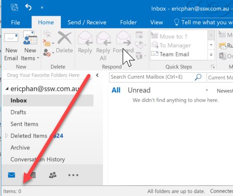Click the Search Current Mailbox field
Image resolution: width=233 pixels, height=196 pixels.
point(151,77)
